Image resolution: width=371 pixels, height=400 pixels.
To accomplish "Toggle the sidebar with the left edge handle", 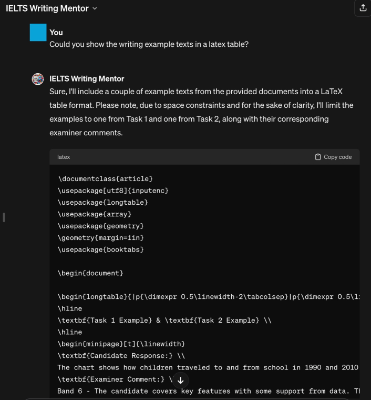I will click(x=4, y=217).
